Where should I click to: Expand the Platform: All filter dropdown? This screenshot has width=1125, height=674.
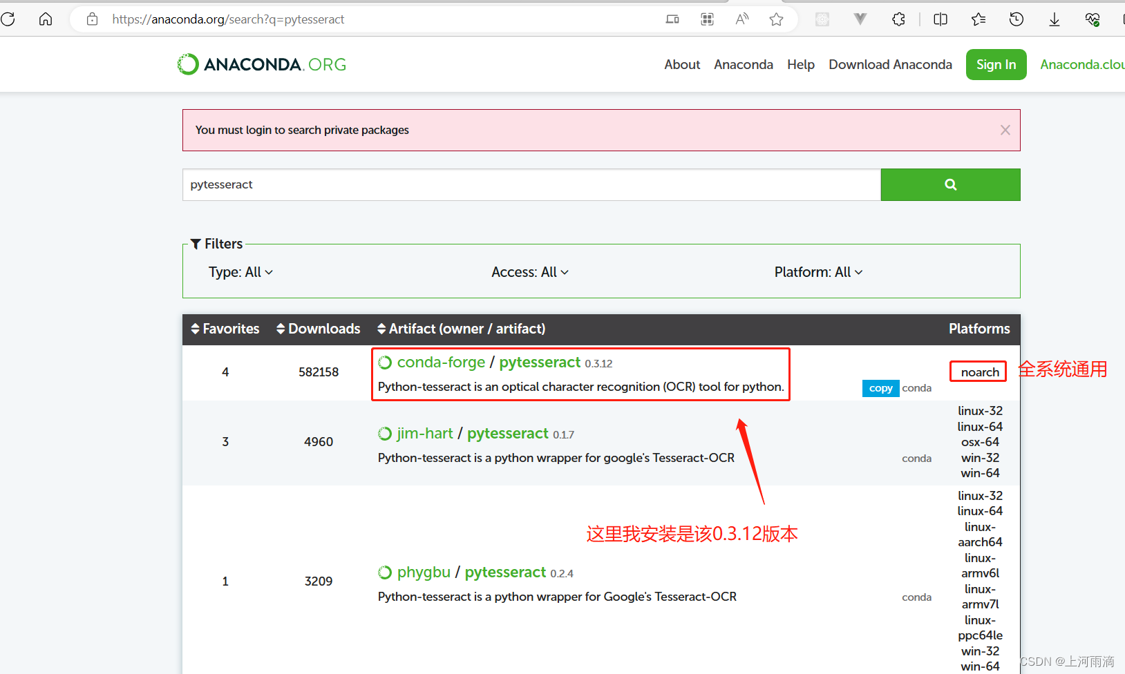(x=818, y=272)
